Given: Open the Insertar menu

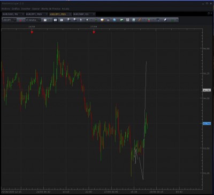Looking at the screenshot, I should pyautogui.click(x=26, y=9).
